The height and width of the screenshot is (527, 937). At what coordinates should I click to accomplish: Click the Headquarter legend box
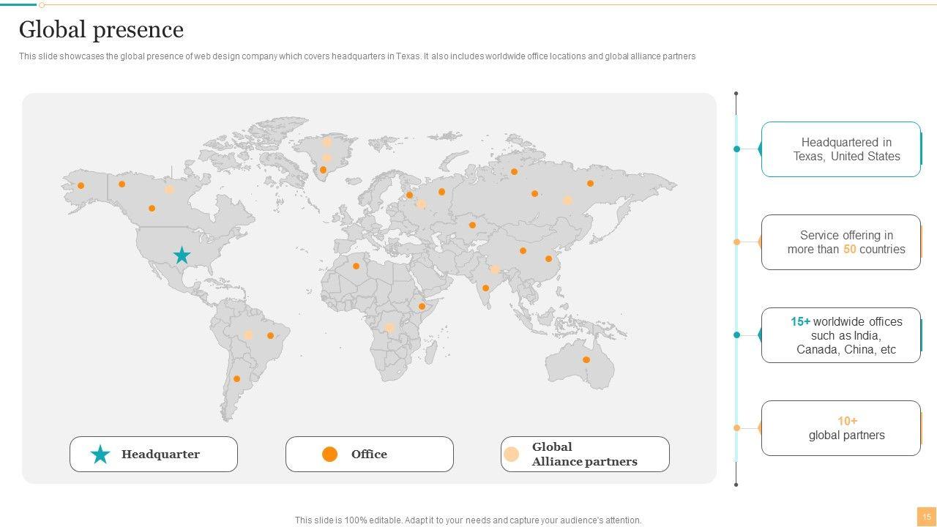154,455
